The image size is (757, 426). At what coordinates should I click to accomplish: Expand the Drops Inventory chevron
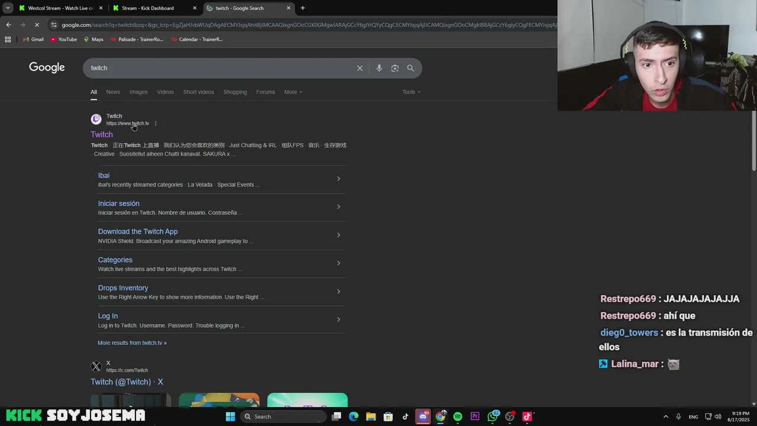pos(338,291)
